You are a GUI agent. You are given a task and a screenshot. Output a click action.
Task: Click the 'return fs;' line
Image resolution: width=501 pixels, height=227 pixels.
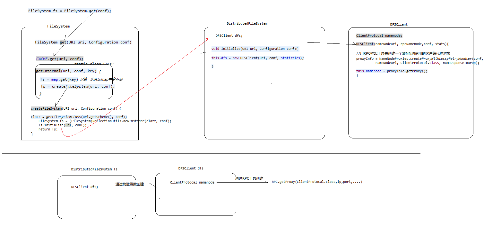(x=48, y=129)
